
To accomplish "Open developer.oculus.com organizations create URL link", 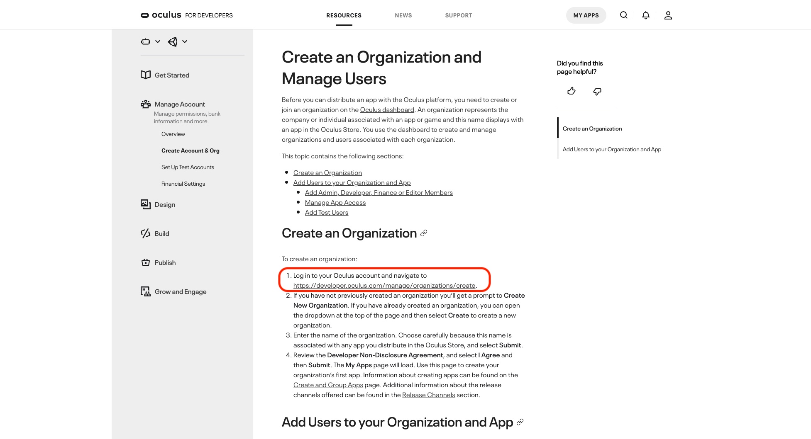I will [384, 285].
